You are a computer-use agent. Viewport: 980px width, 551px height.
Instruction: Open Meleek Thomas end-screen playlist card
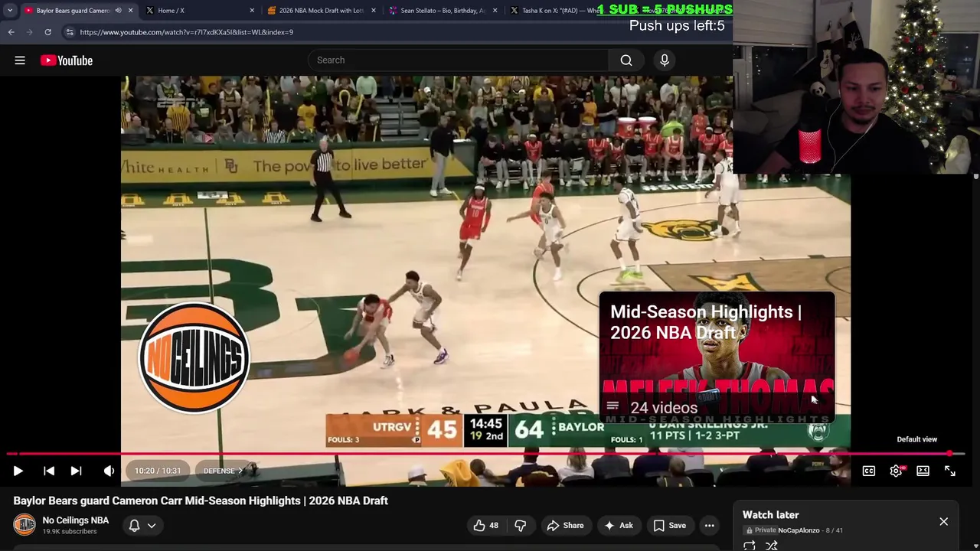(x=717, y=358)
